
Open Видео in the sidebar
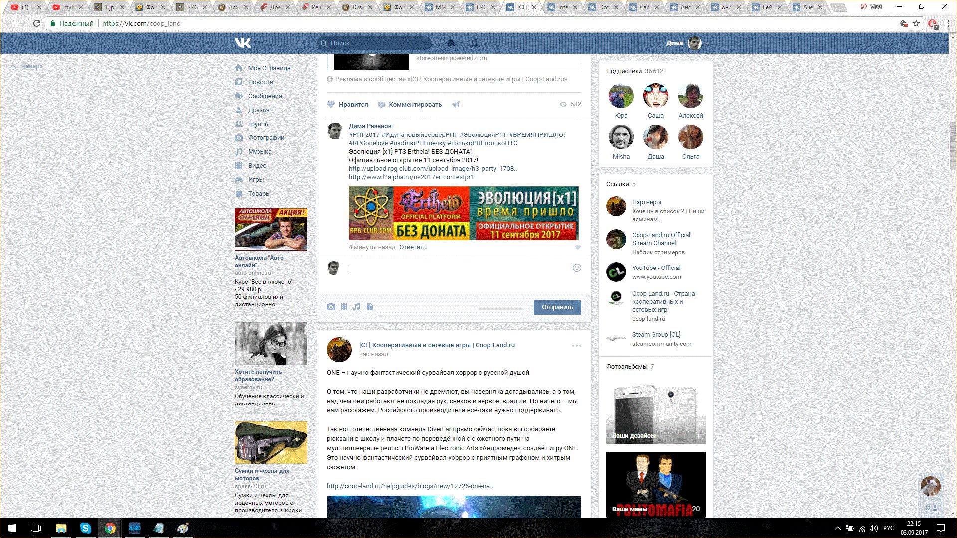(251, 166)
